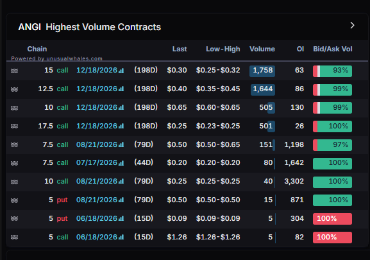Click the $1.26 last price
Screen dimensions: 370x260
coord(177,237)
